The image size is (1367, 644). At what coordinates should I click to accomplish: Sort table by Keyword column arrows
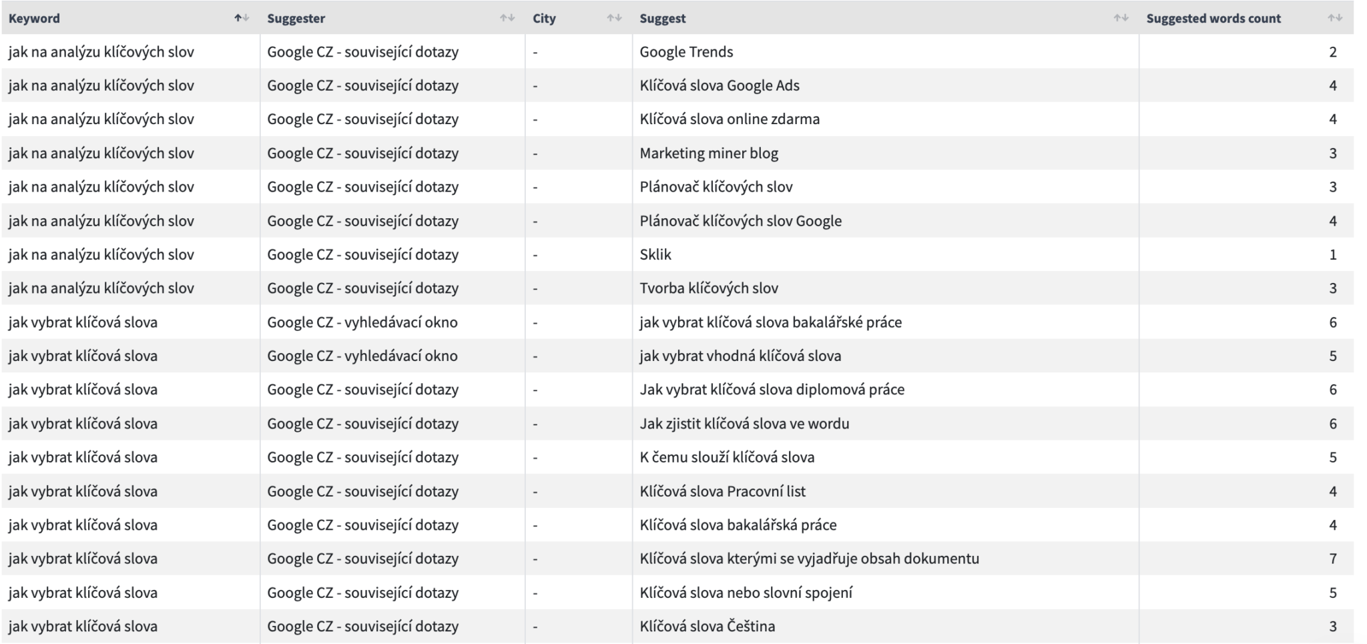pos(242,19)
